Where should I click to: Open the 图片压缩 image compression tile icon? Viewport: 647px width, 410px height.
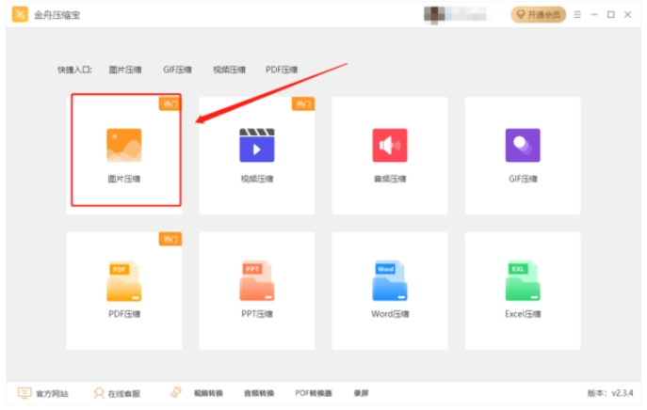point(123,145)
